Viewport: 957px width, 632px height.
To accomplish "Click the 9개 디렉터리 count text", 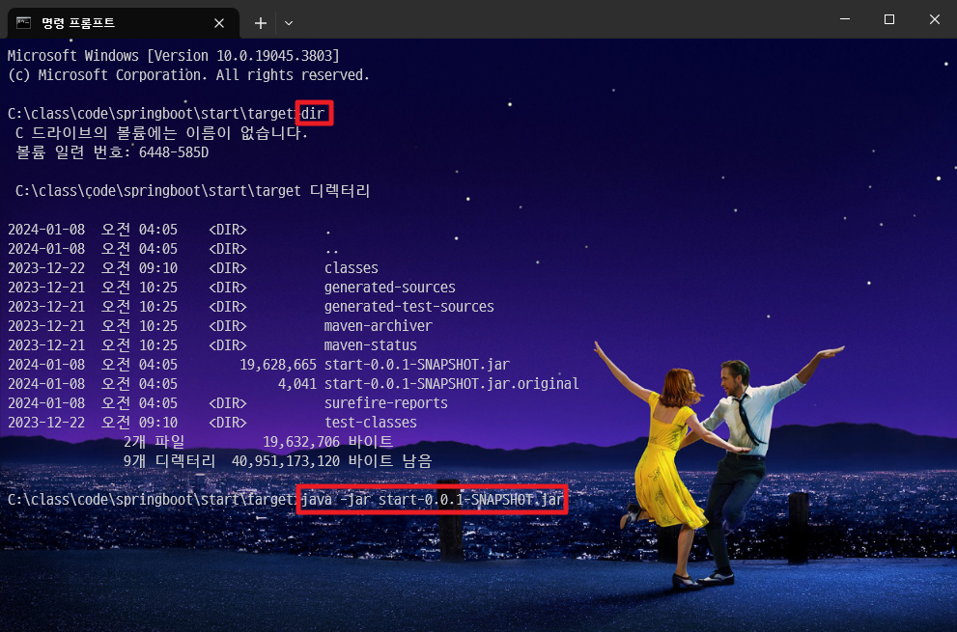I will [x=169, y=461].
